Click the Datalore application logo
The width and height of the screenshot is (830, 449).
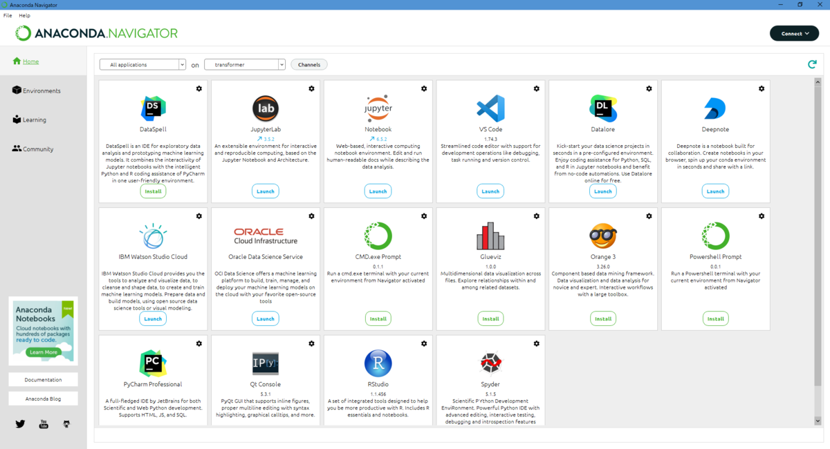[x=603, y=108]
